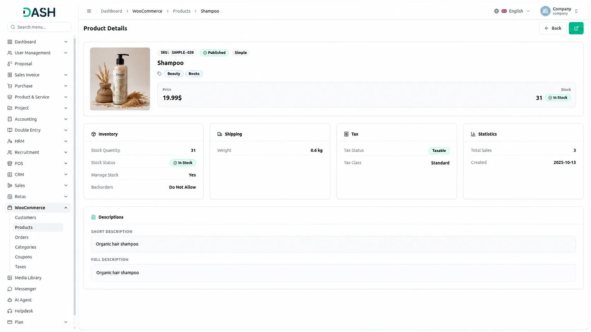Viewport: 591px width, 332px height.
Task: Click the green external link icon button
Action: [576, 28]
